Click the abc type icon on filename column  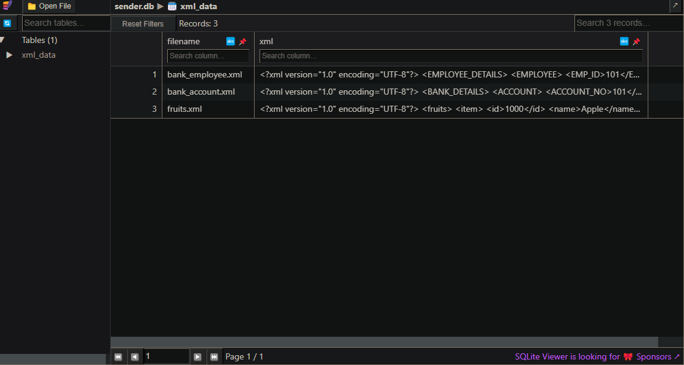230,41
